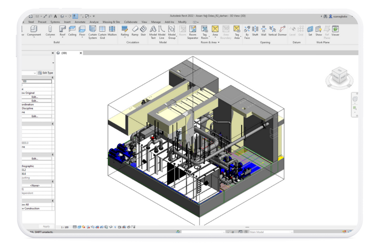Close the {3D} view tab
380x251 pixels.
coord(81,53)
